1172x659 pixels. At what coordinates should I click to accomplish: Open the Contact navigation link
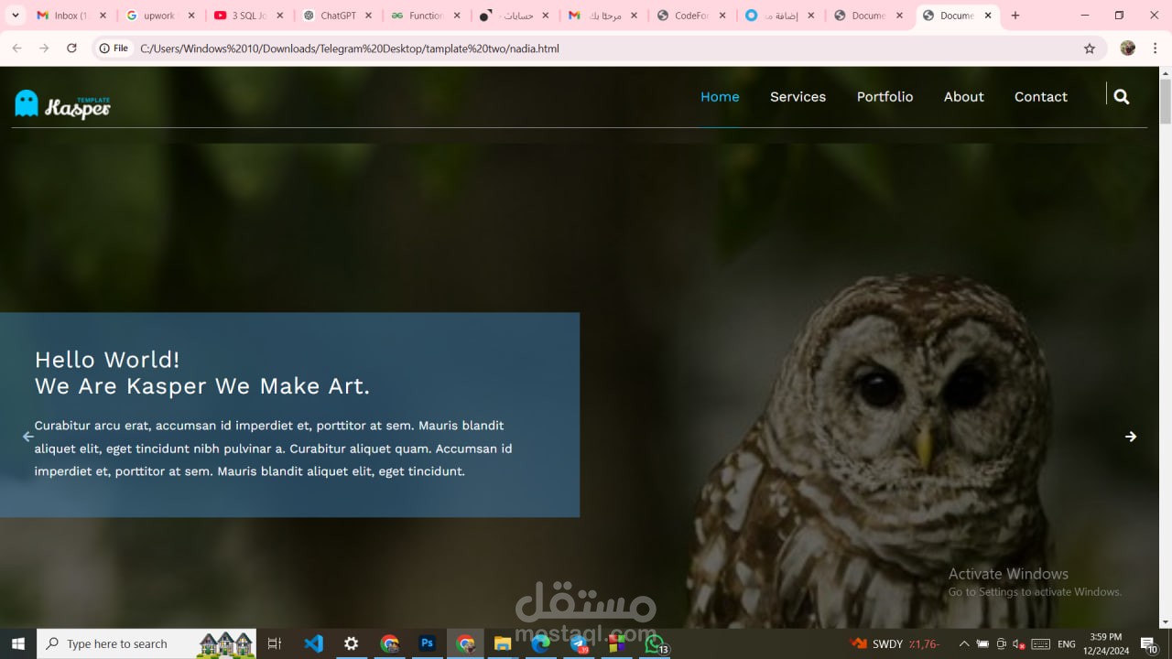[1040, 96]
